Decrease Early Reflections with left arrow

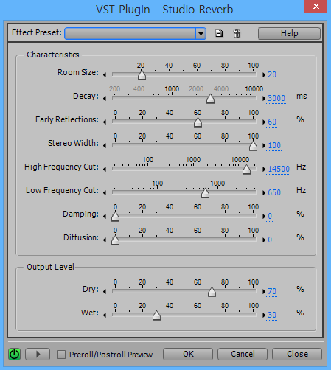(105, 122)
